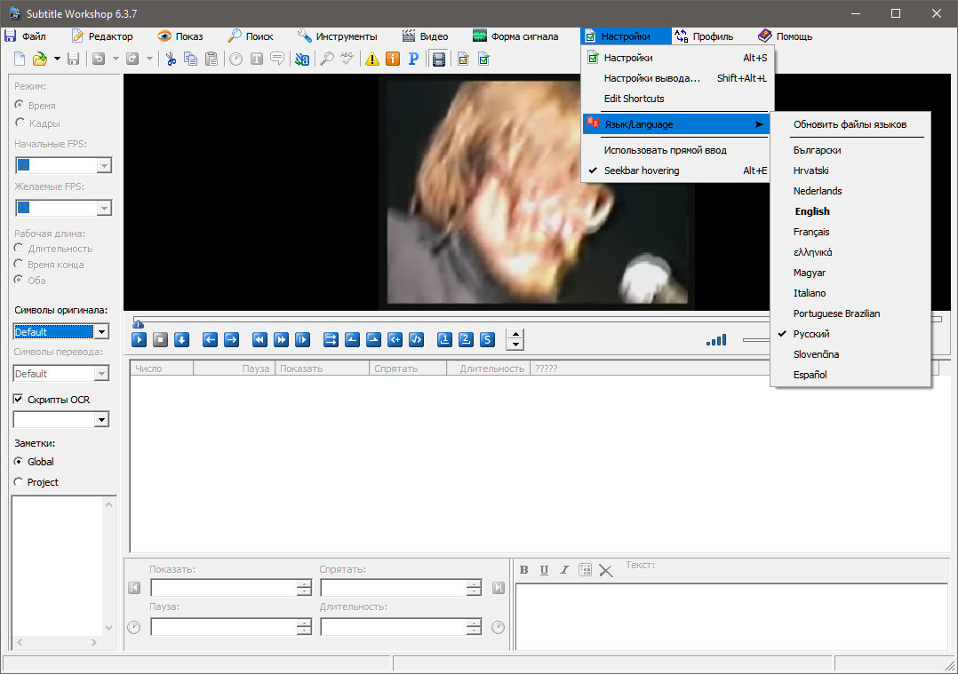This screenshot has height=674, width=958.
Task: Click the Underline formatting icon
Action: tap(544, 569)
